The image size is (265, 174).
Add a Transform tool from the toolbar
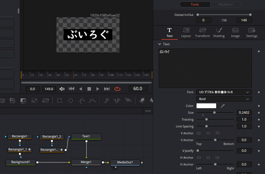coord(46,101)
